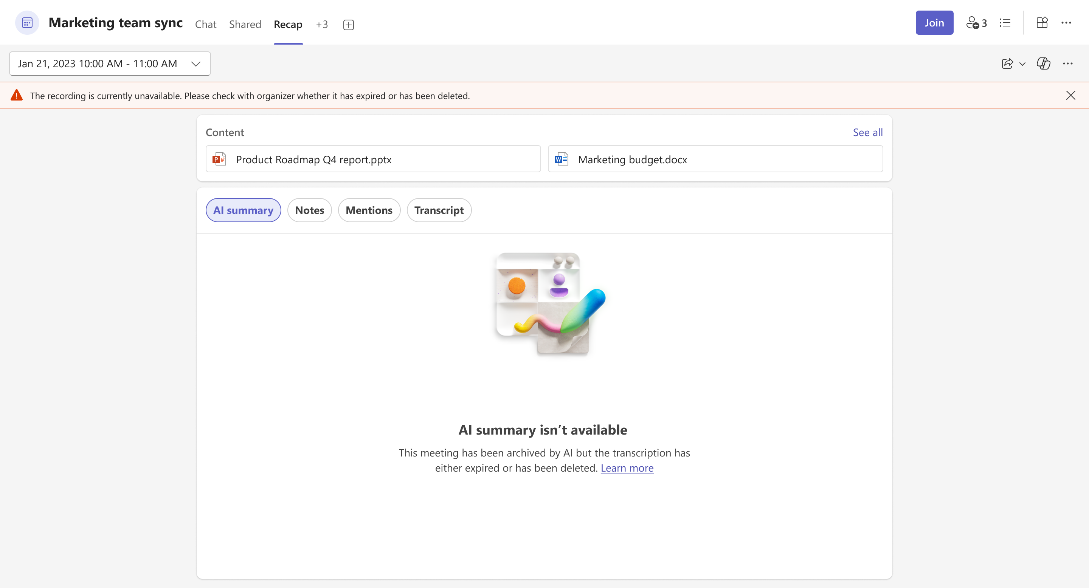Viewport: 1089px width, 588px height.
Task: Click the red warning icon in banner
Action: pos(17,95)
